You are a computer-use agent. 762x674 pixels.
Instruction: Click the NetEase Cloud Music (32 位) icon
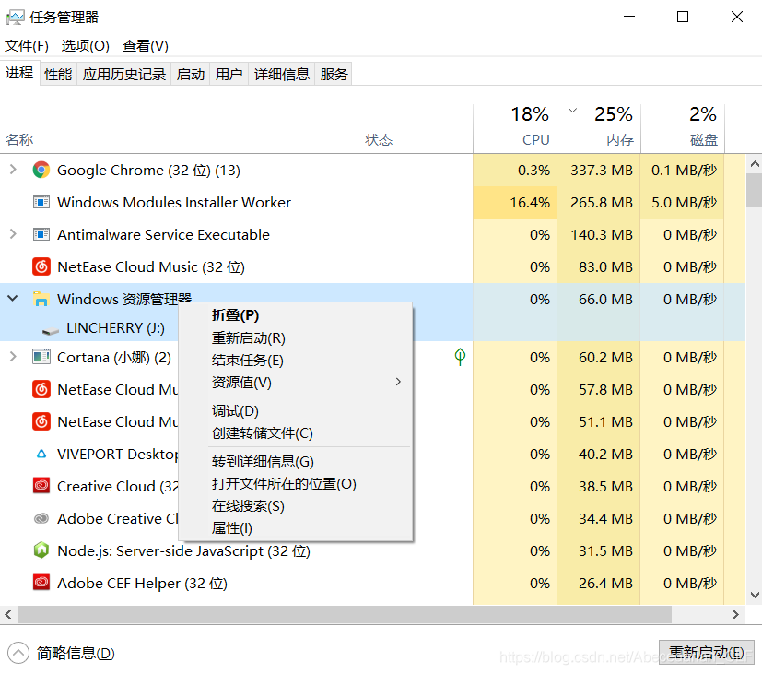point(41,266)
